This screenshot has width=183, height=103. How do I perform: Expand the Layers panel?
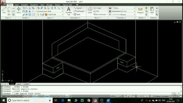[x=50, y=18]
